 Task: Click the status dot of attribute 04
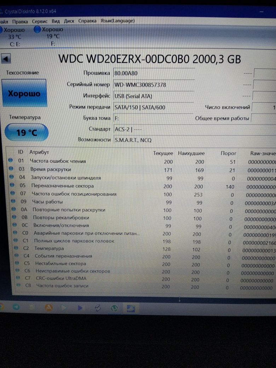click(x=12, y=177)
